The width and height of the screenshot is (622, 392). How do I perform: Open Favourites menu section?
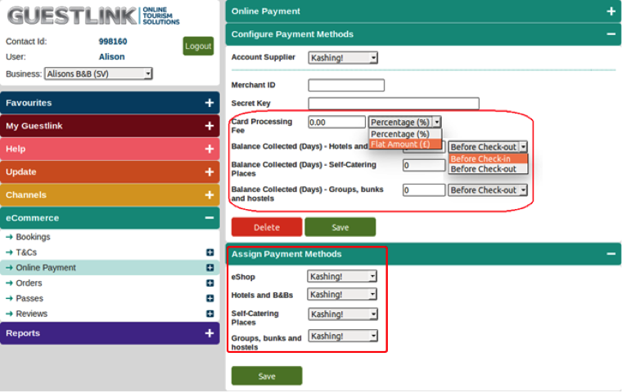(x=110, y=103)
